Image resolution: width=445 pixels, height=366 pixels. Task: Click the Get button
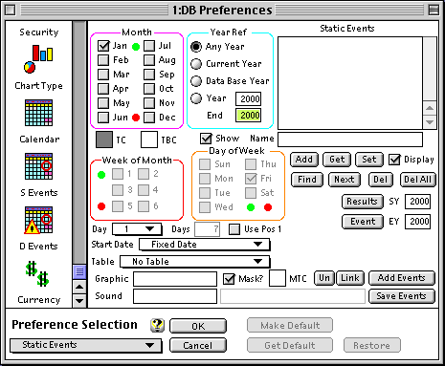(337, 160)
